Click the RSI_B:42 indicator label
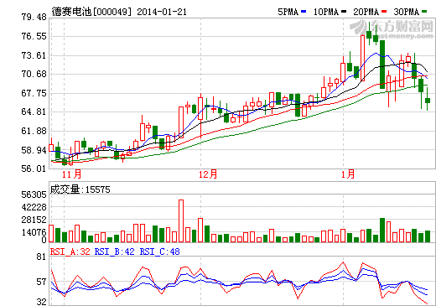436x306 pixels. pyautogui.click(x=114, y=252)
